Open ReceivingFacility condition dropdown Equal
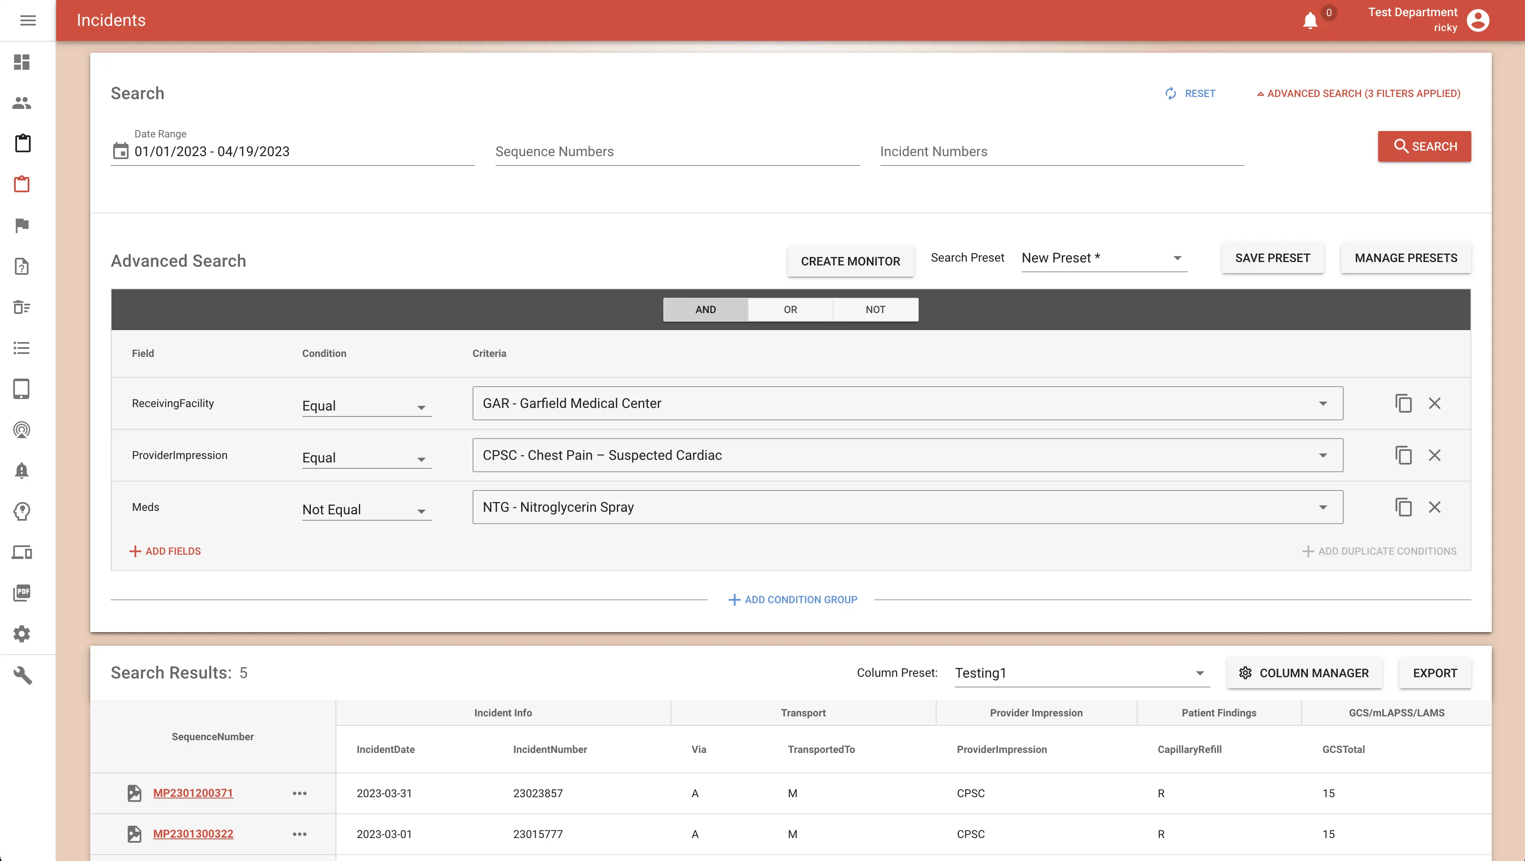The width and height of the screenshot is (1525, 861). tap(367, 406)
